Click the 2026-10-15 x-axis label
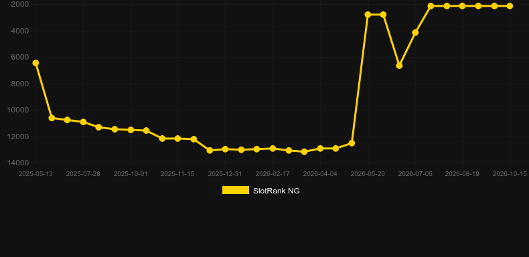The width and height of the screenshot is (529, 257). (x=510, y=174)
